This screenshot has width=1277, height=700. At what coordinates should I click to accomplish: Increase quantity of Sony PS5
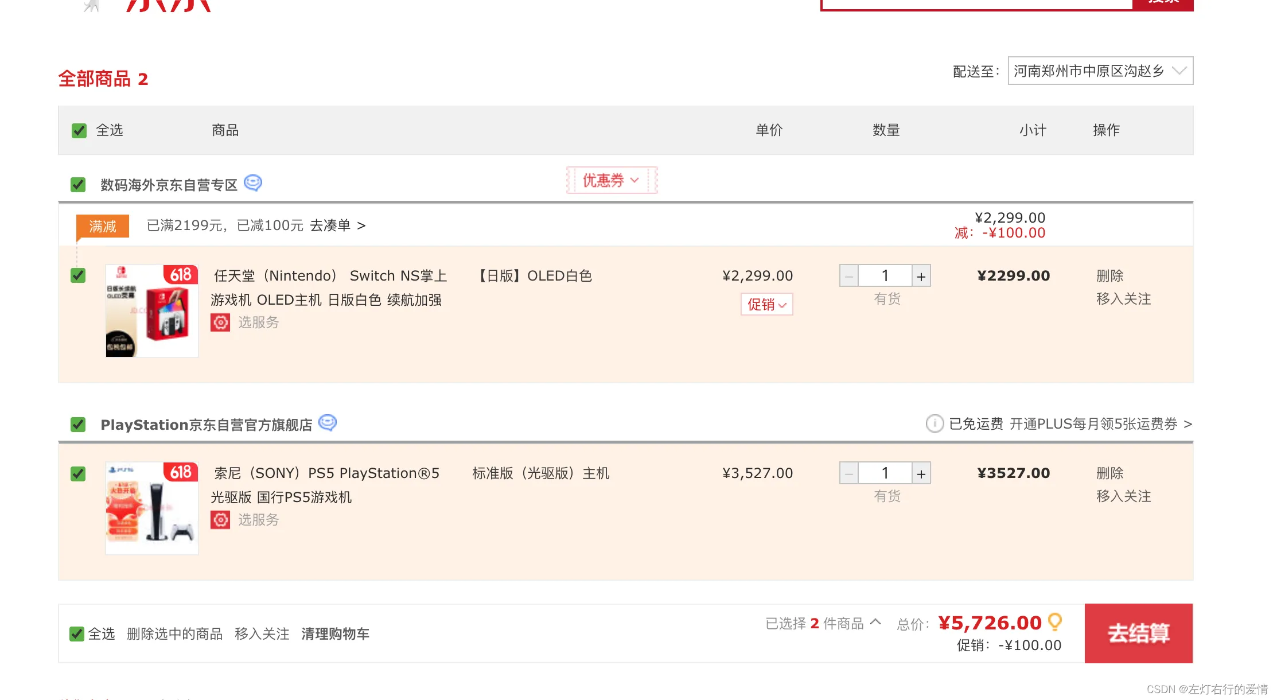click(921, 473)
